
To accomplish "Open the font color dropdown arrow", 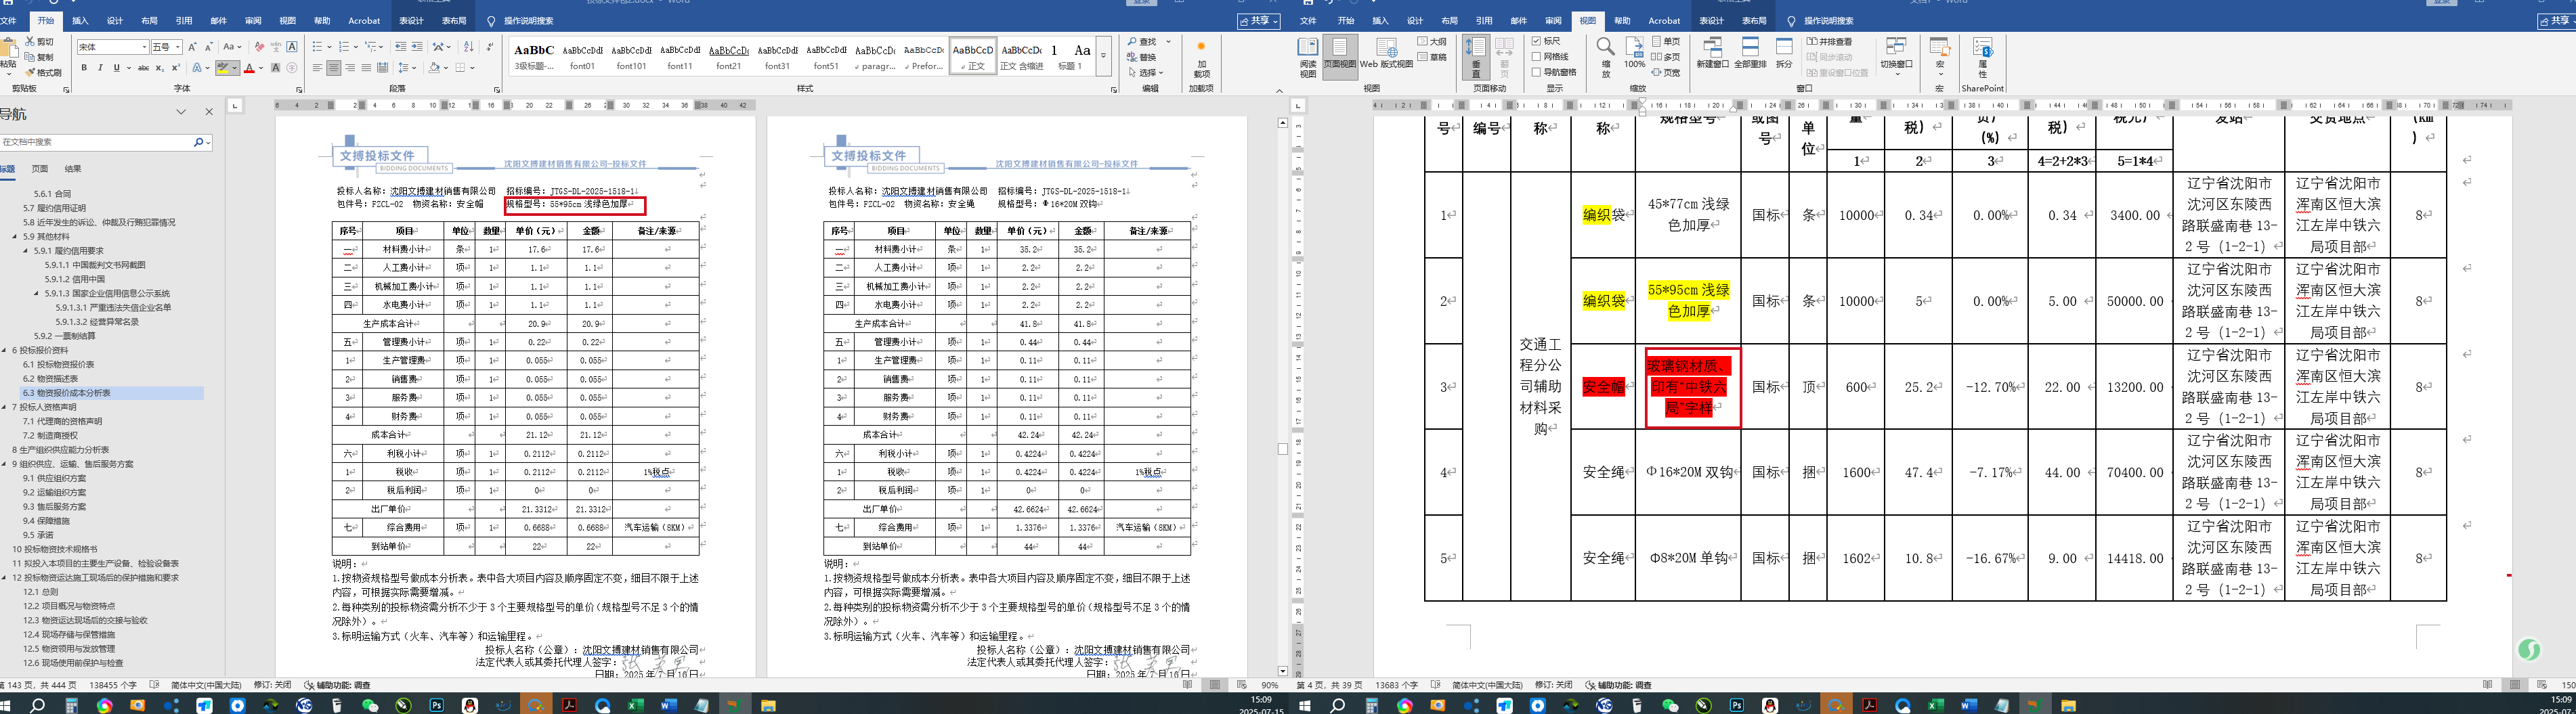I will (261, 68).
